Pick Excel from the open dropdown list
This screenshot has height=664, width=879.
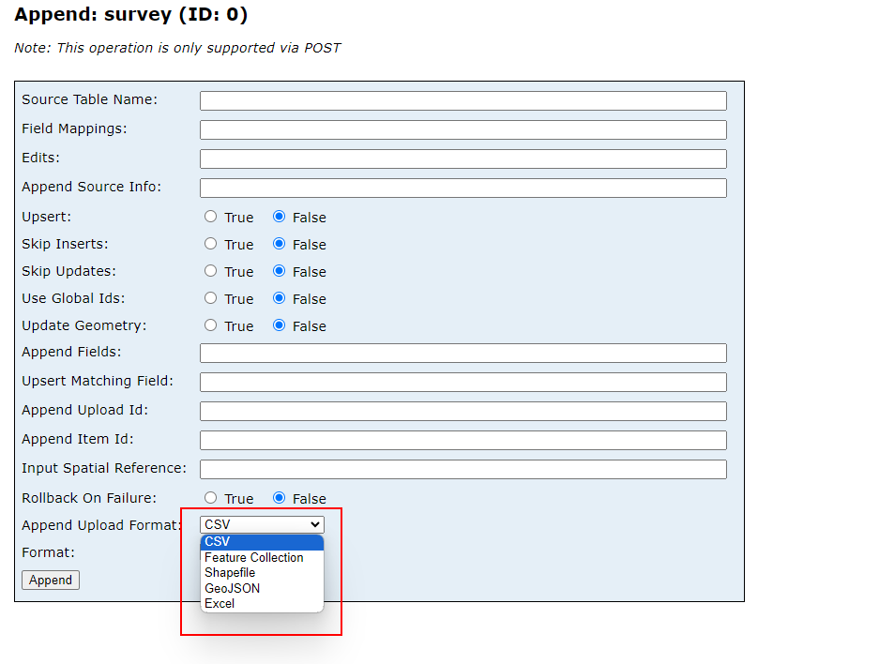coord(219,603)
